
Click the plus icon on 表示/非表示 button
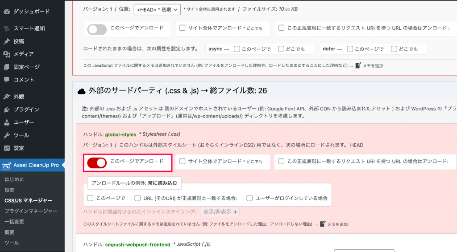[235, 212]
